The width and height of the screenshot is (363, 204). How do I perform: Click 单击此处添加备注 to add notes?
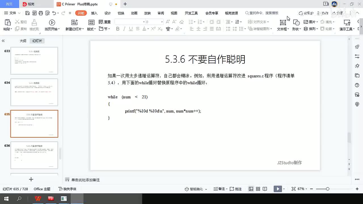(x=85, y=180)
